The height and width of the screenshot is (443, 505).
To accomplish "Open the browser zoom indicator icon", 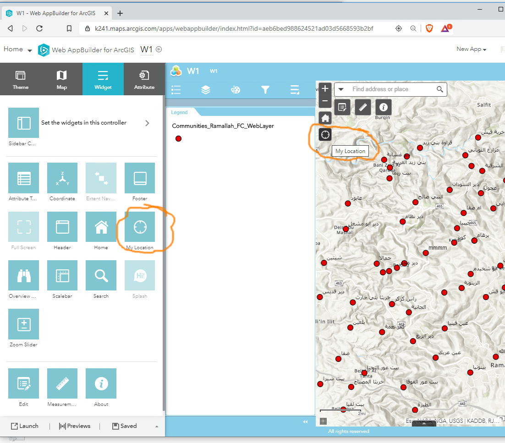I will pos(413,28).
